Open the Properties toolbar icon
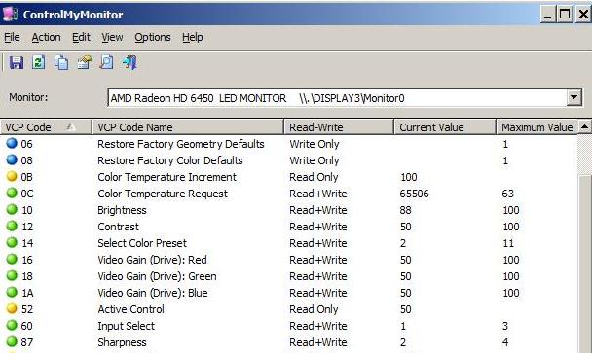The width and height of the screenshot is (592, 353). click(x=85, y=62)
